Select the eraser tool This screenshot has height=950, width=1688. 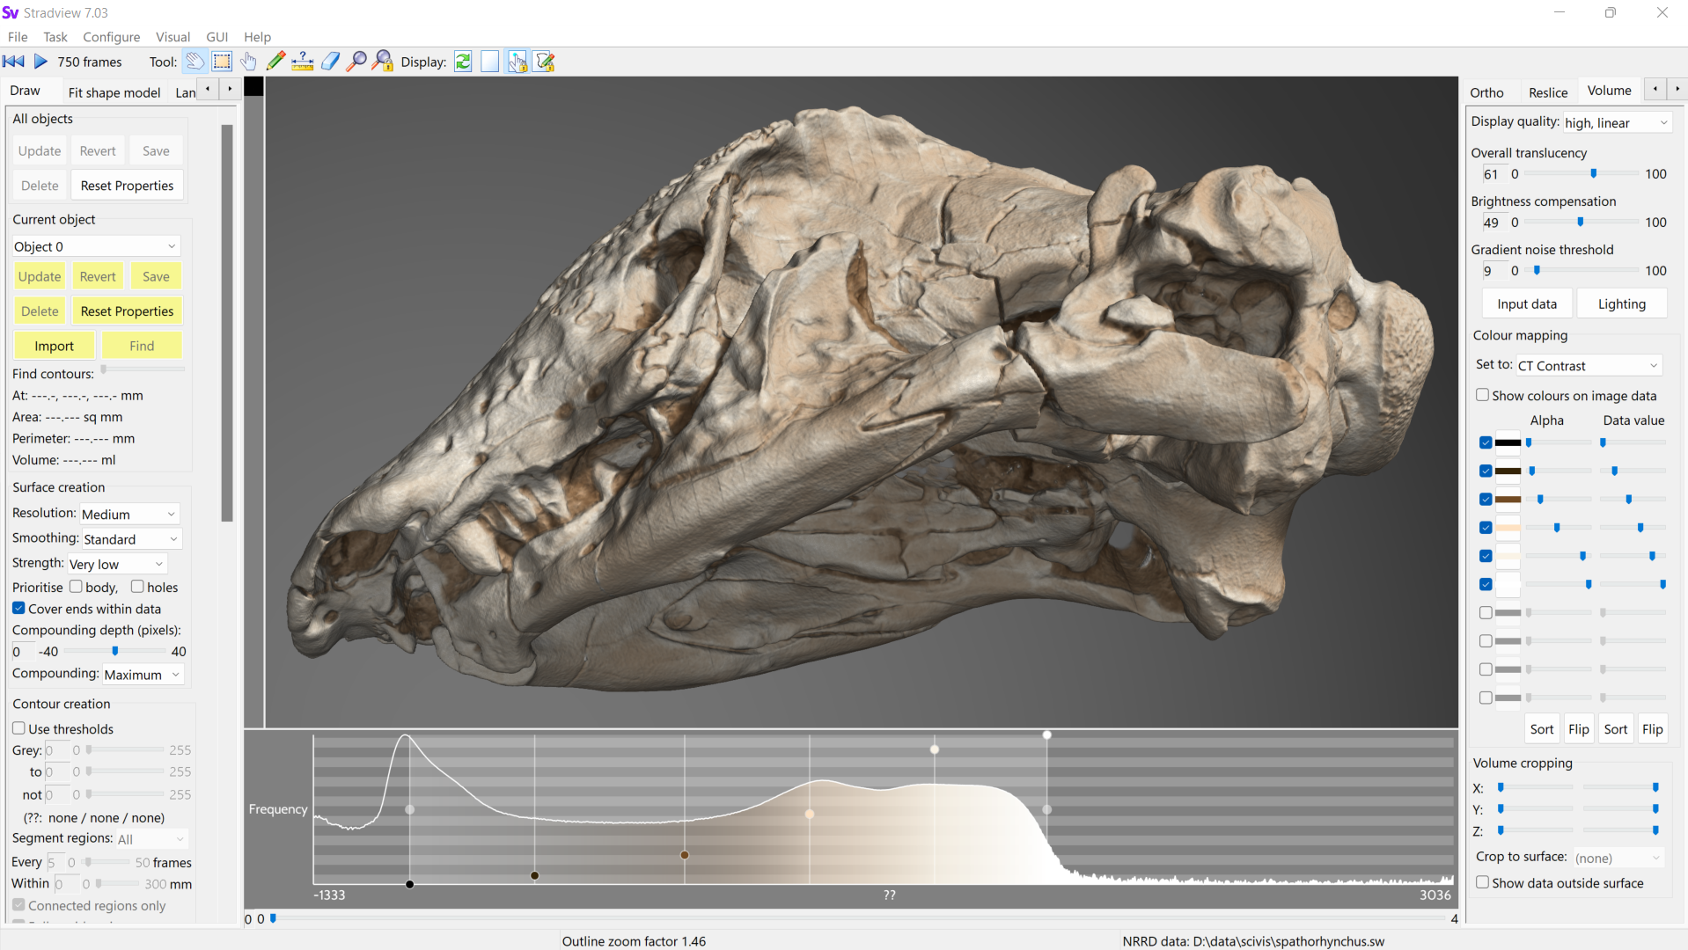point(330,62)
